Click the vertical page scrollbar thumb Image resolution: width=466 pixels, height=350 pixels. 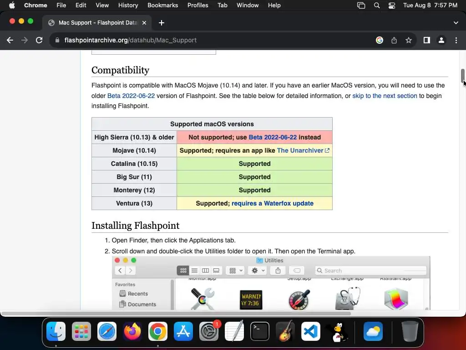463,76
